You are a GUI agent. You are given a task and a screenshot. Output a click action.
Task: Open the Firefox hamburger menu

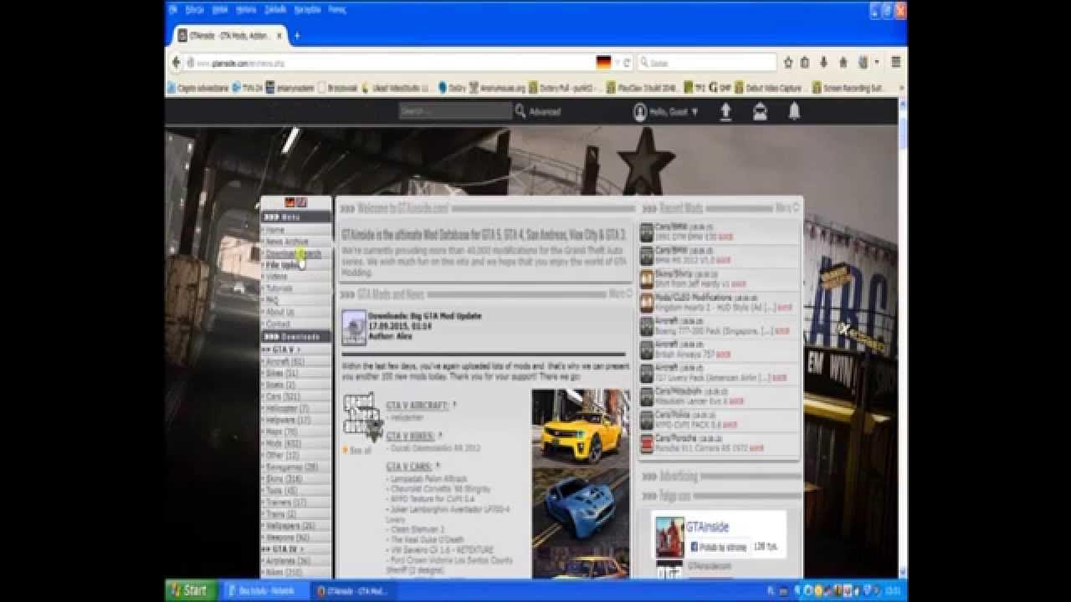(x=896, y=62)
